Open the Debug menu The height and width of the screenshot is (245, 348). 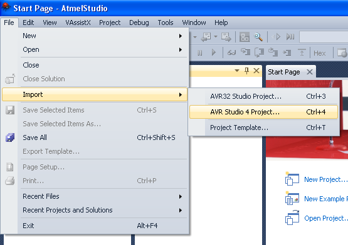coord(139,22)
